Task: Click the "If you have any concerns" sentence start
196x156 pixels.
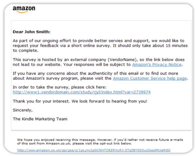Action: (x=39, y=73)
